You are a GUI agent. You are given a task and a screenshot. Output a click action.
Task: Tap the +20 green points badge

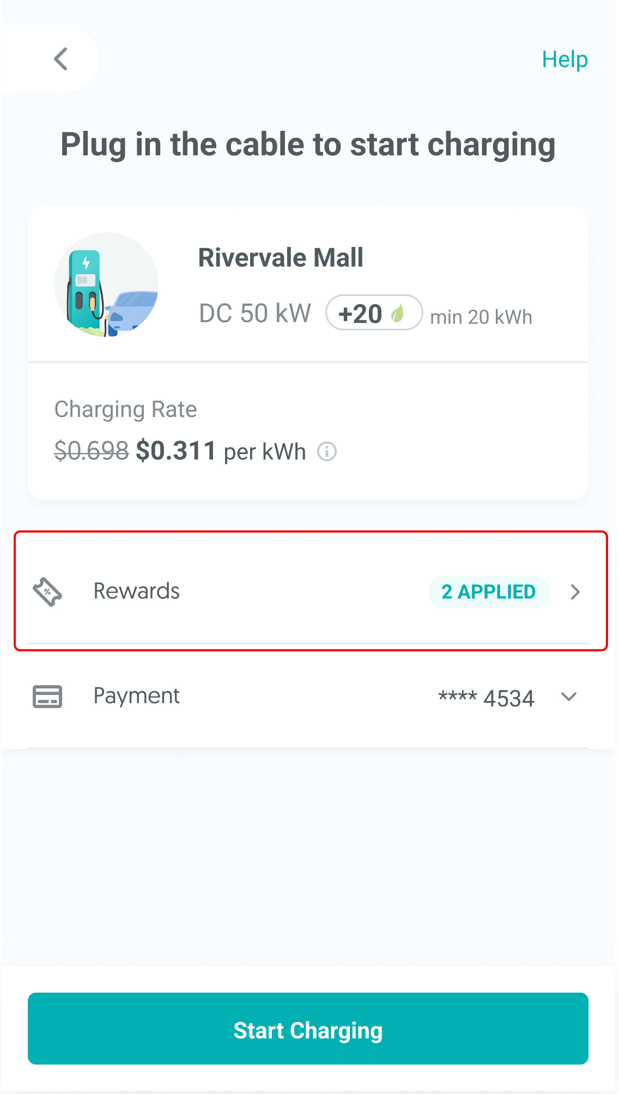pos(373,313)
